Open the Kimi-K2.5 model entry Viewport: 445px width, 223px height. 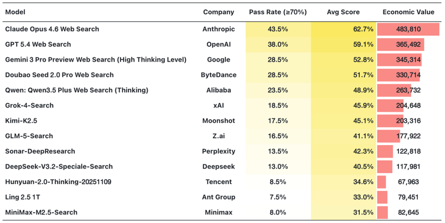click(x=22, y=121)
